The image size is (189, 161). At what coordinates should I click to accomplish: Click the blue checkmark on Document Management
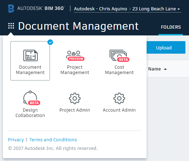pyautogui.click(x=50, y=42)
